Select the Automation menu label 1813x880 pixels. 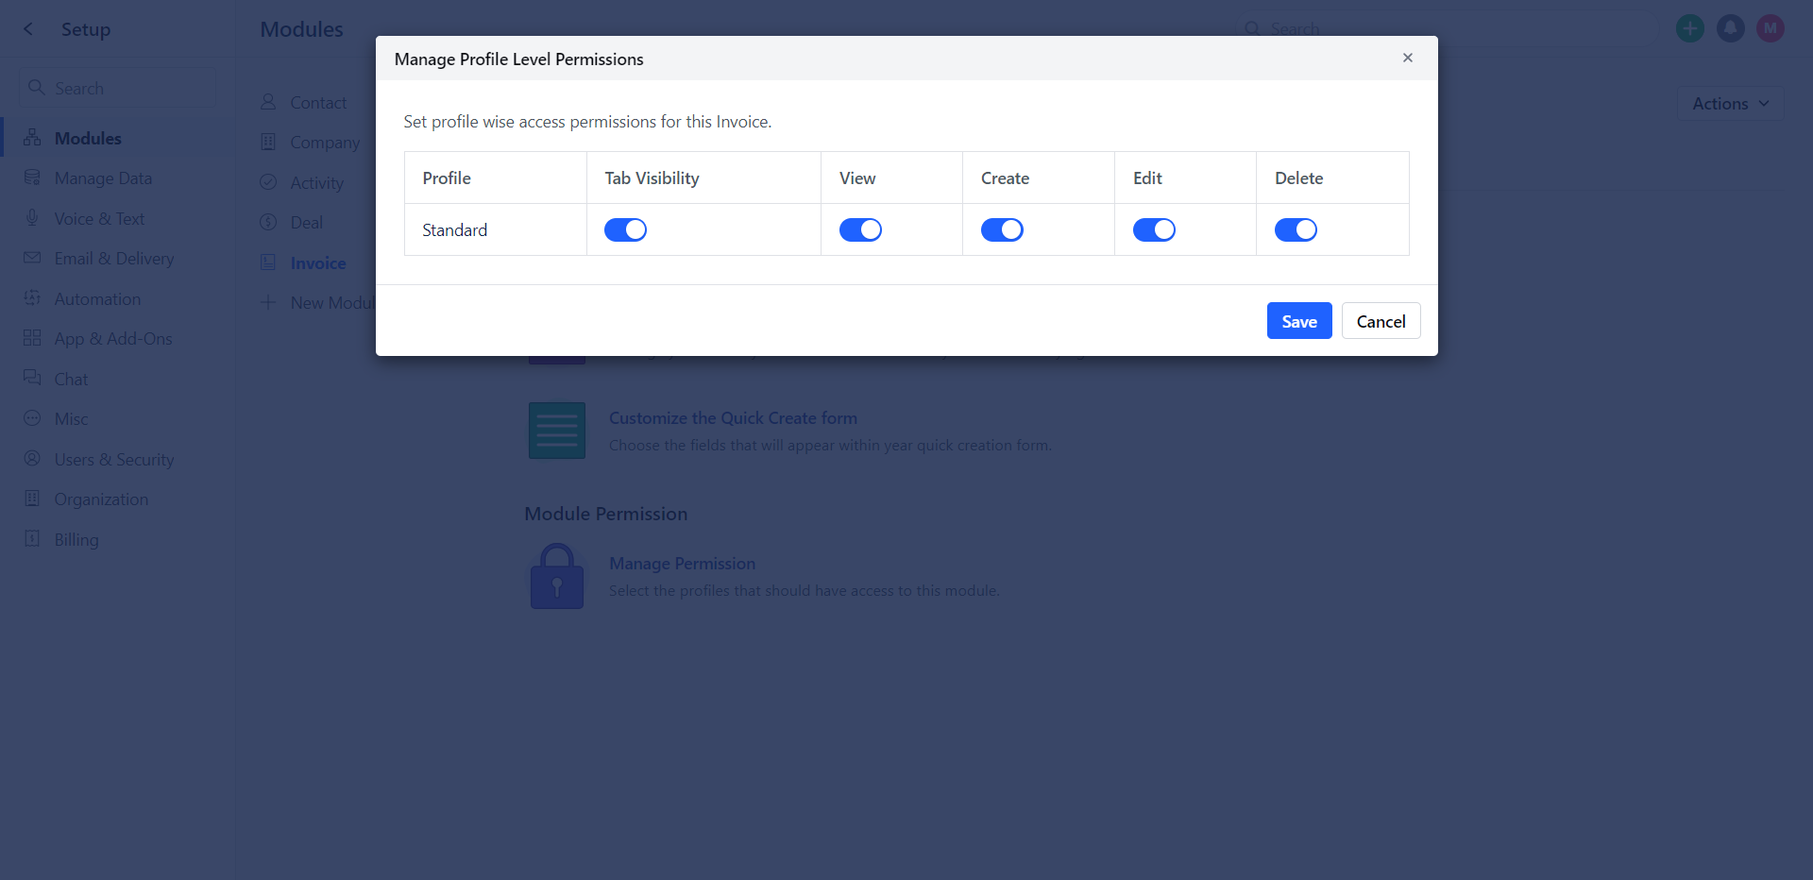click(x=97, y=299)
